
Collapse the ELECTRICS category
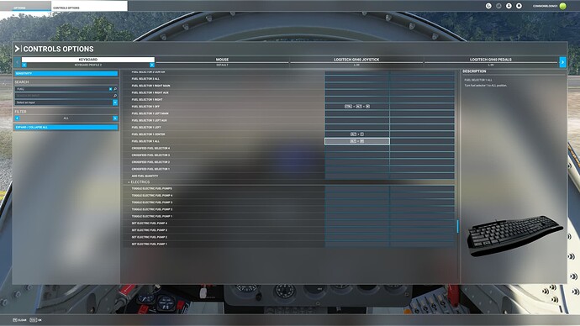pyautogui.click(x=139, y=181)
